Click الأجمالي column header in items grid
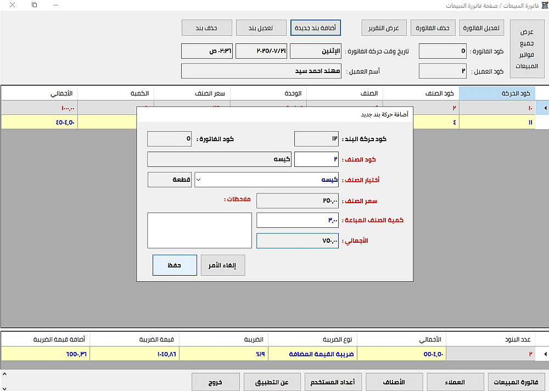549x391 pixels. (x=39, y=93)
